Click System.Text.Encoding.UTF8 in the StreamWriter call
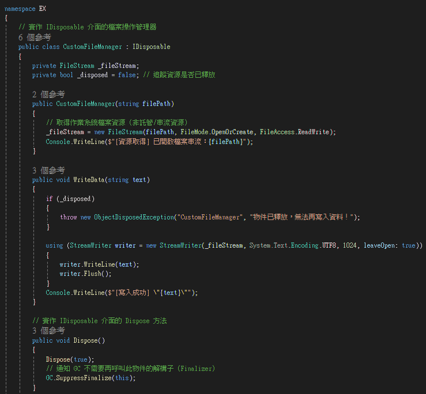 [x=293, y=245]
